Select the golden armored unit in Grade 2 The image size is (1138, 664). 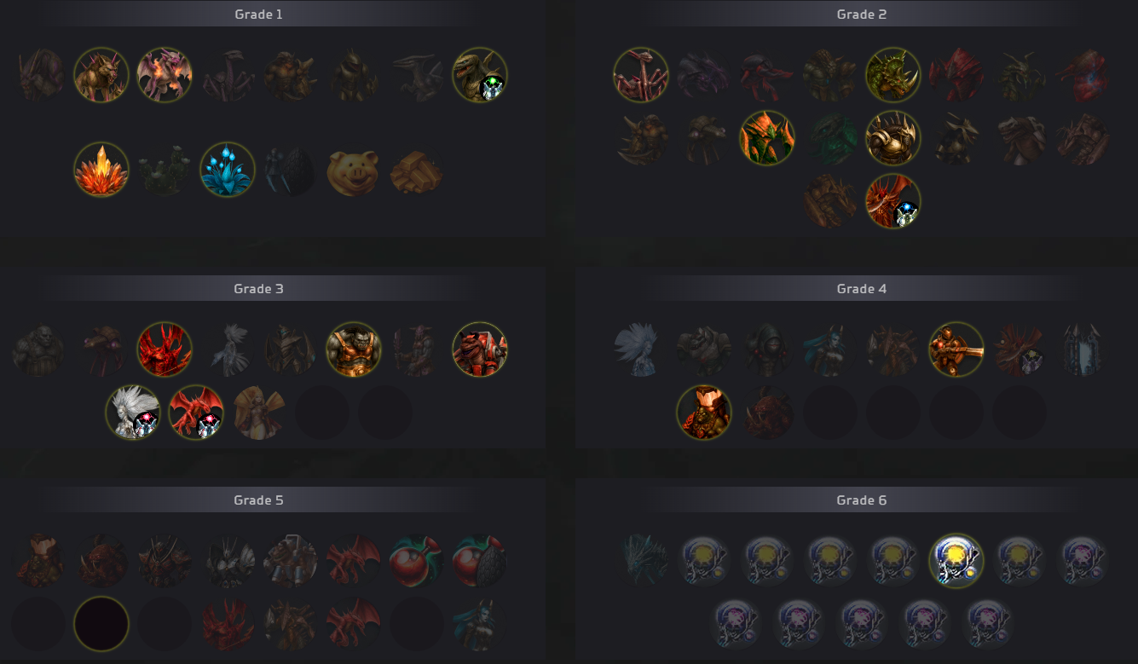tap(893, 138)
